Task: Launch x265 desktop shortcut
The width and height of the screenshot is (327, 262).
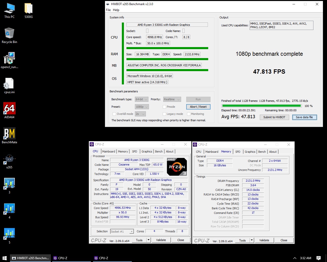Action: coord(9,161)
